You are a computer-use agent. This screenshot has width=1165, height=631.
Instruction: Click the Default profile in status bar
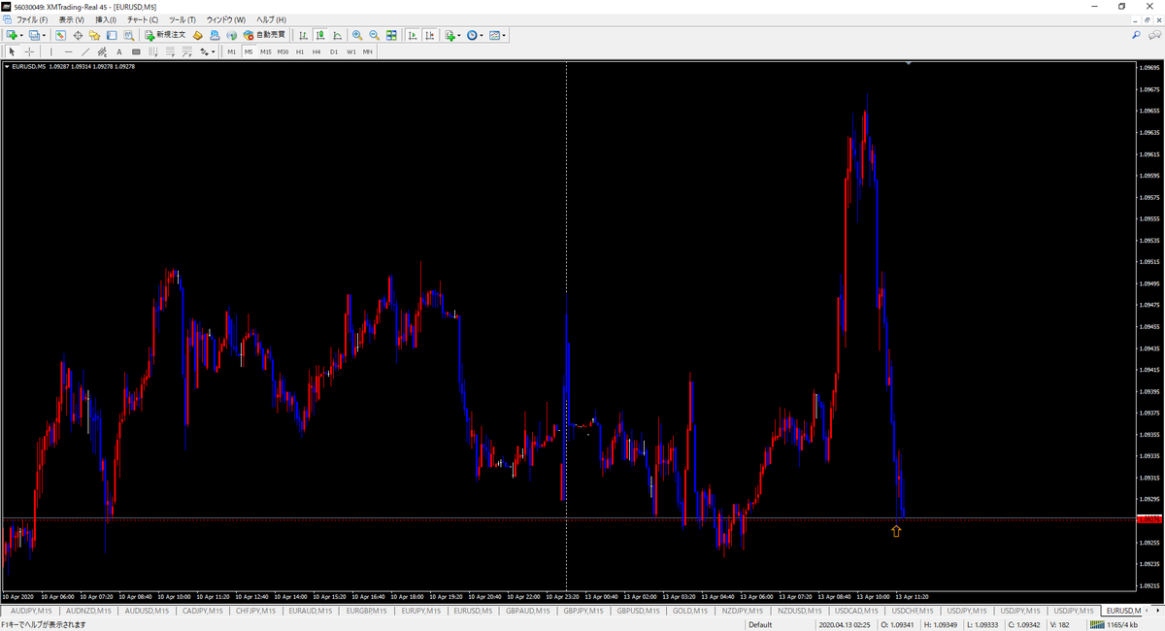(x=760, y=625)
